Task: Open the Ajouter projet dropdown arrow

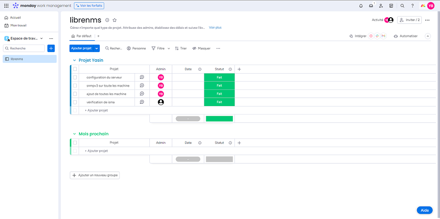Action: (97, 48)
